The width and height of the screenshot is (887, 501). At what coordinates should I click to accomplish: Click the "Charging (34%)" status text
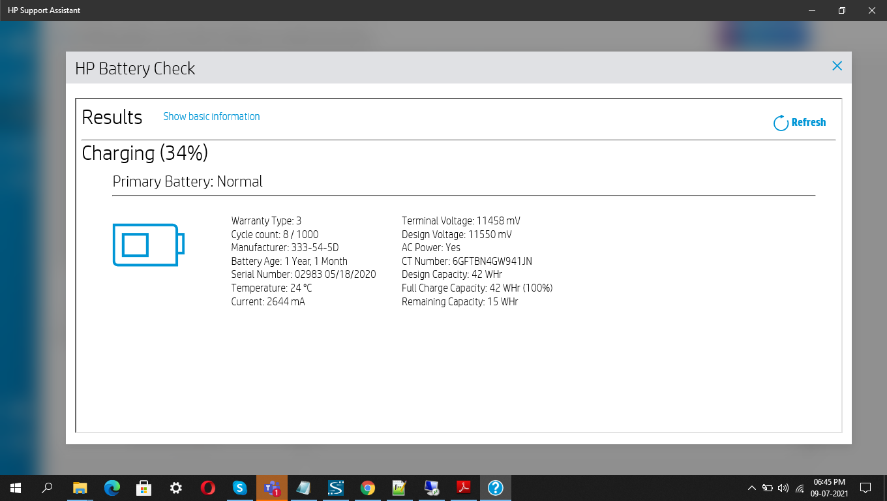[x=145, y=153]
